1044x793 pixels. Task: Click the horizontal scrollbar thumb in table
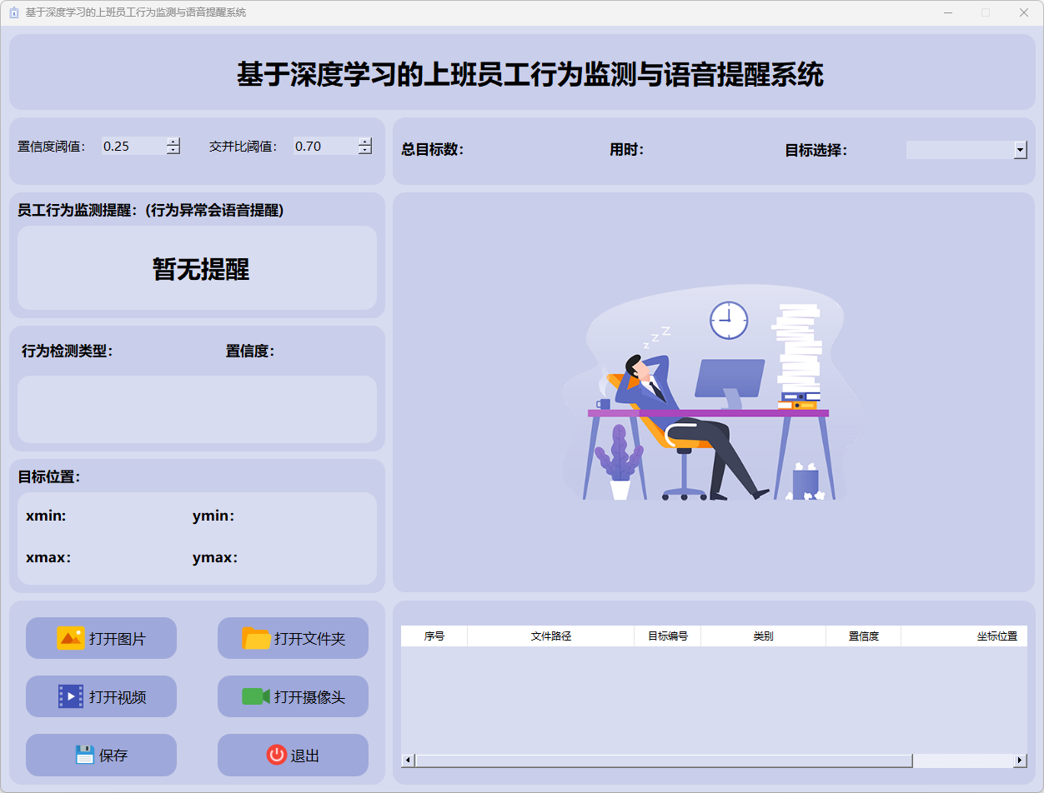(664, 761)
